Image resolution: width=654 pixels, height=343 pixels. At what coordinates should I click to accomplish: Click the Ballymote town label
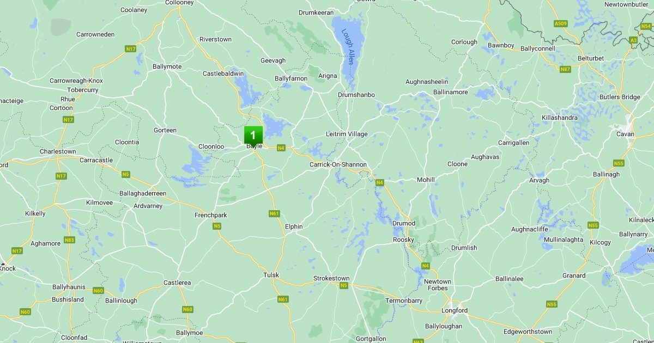click(167, 66)
